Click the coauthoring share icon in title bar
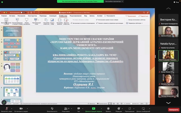 148,13
